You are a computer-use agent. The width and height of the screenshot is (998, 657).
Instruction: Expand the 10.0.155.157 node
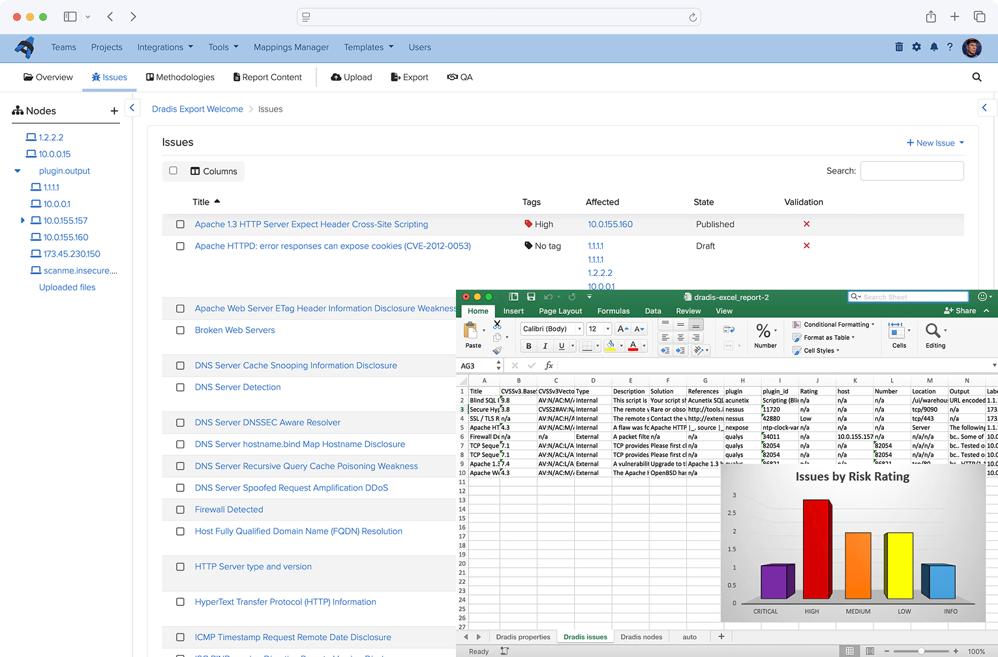pos(23,221)
